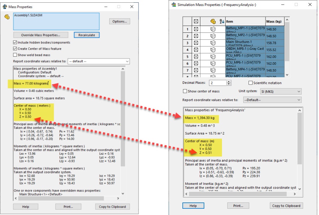Click part icon for OBDH_MP8-1 row
Screen dimensions: 319x215
tap(213, 50)
